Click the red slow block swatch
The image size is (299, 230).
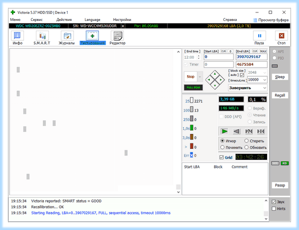192,146
